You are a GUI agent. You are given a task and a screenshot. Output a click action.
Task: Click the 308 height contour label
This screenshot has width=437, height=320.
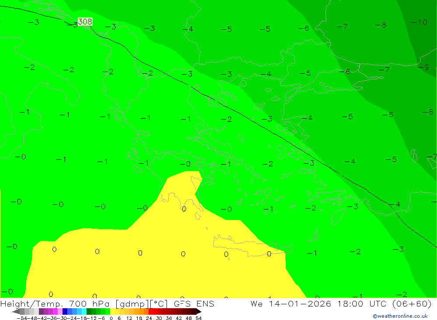point(85,21)
